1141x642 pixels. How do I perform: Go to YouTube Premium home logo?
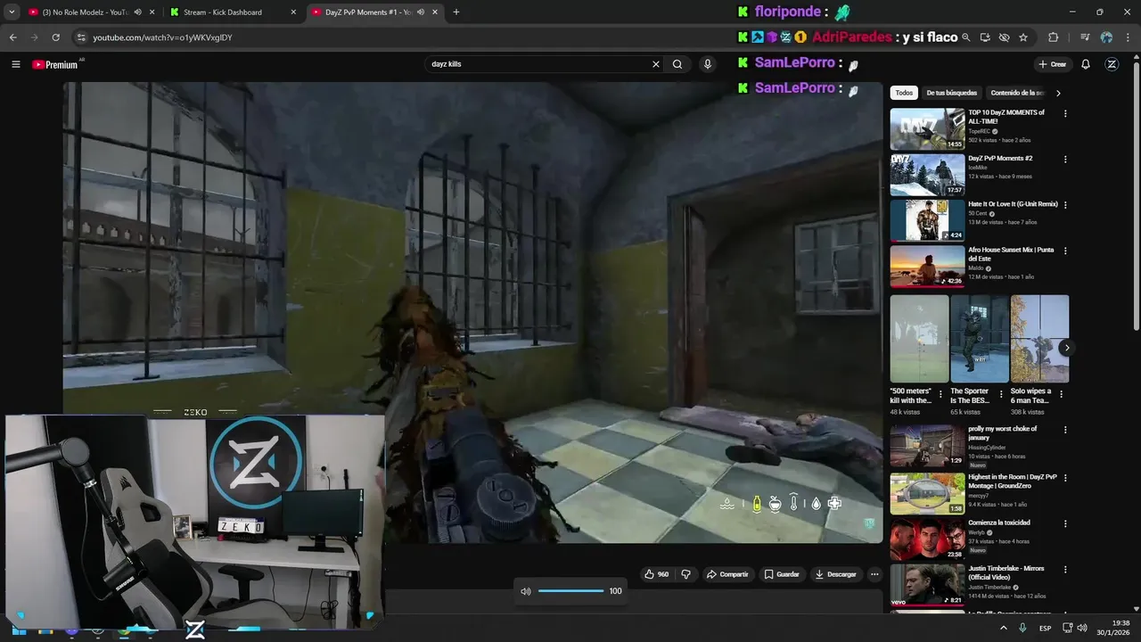pos(55,64)
